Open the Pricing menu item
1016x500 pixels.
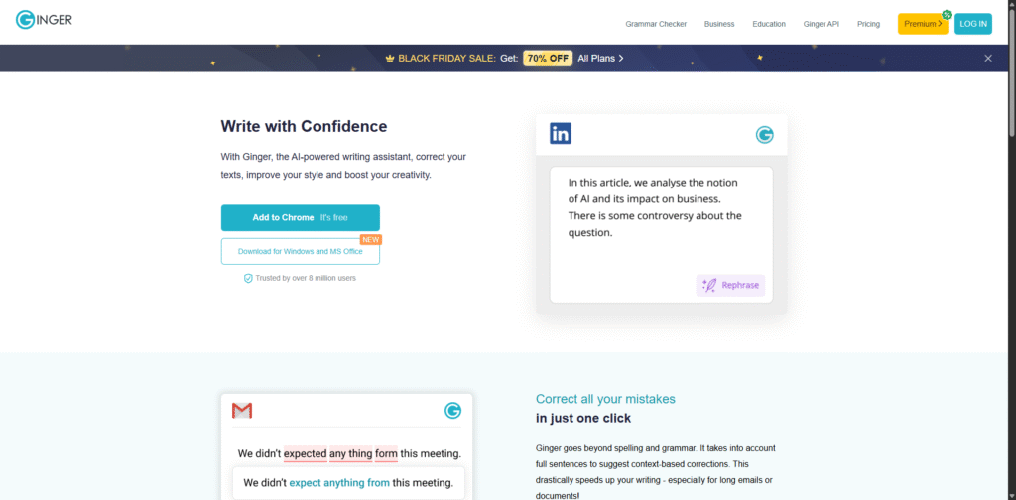point(868,24)
